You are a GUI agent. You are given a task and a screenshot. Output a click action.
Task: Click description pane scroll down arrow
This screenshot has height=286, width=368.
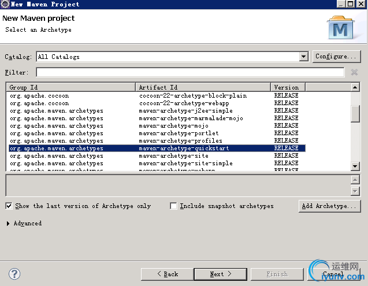click(x=355, y=191)
